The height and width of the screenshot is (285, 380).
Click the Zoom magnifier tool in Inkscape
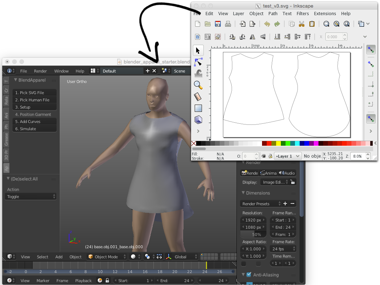[198, 85]
